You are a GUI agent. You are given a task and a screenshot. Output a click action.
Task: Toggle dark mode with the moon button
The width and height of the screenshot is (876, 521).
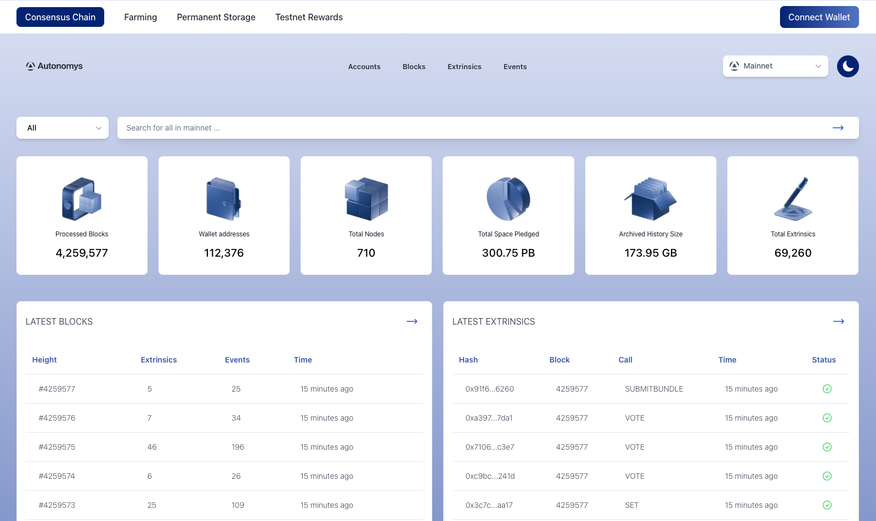847,66
